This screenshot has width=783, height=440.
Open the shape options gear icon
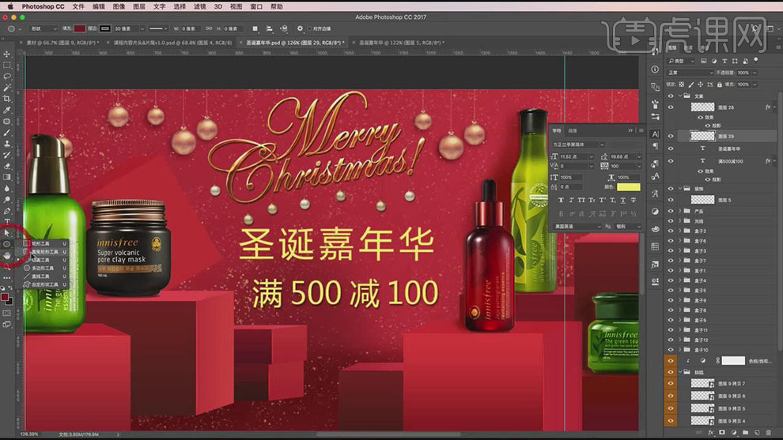point(300,29)
